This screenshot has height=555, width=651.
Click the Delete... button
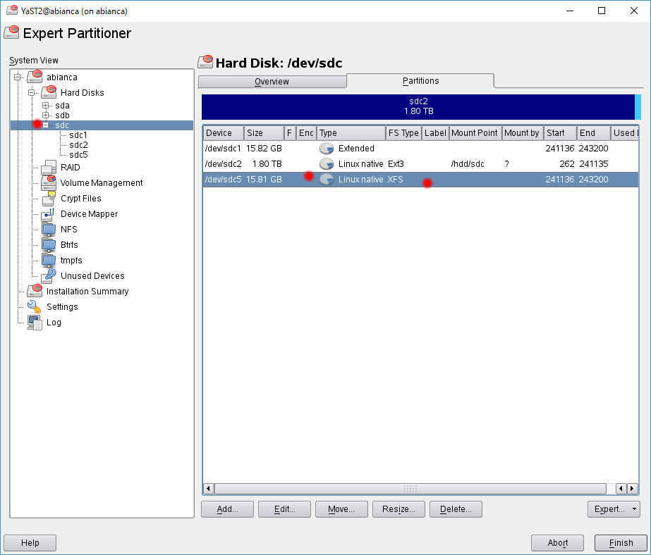click(x=456, y=509)
